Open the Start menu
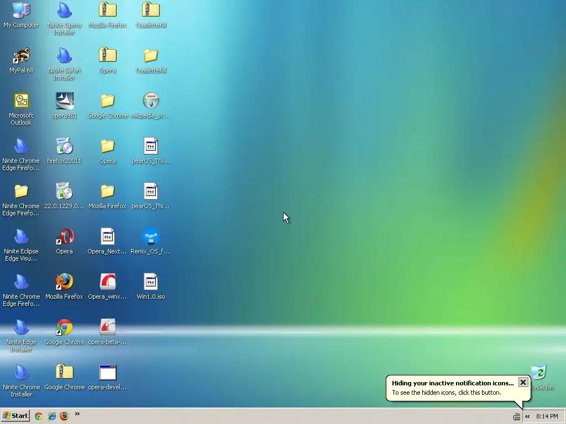 pyautogui.click(x=15, y=416)
